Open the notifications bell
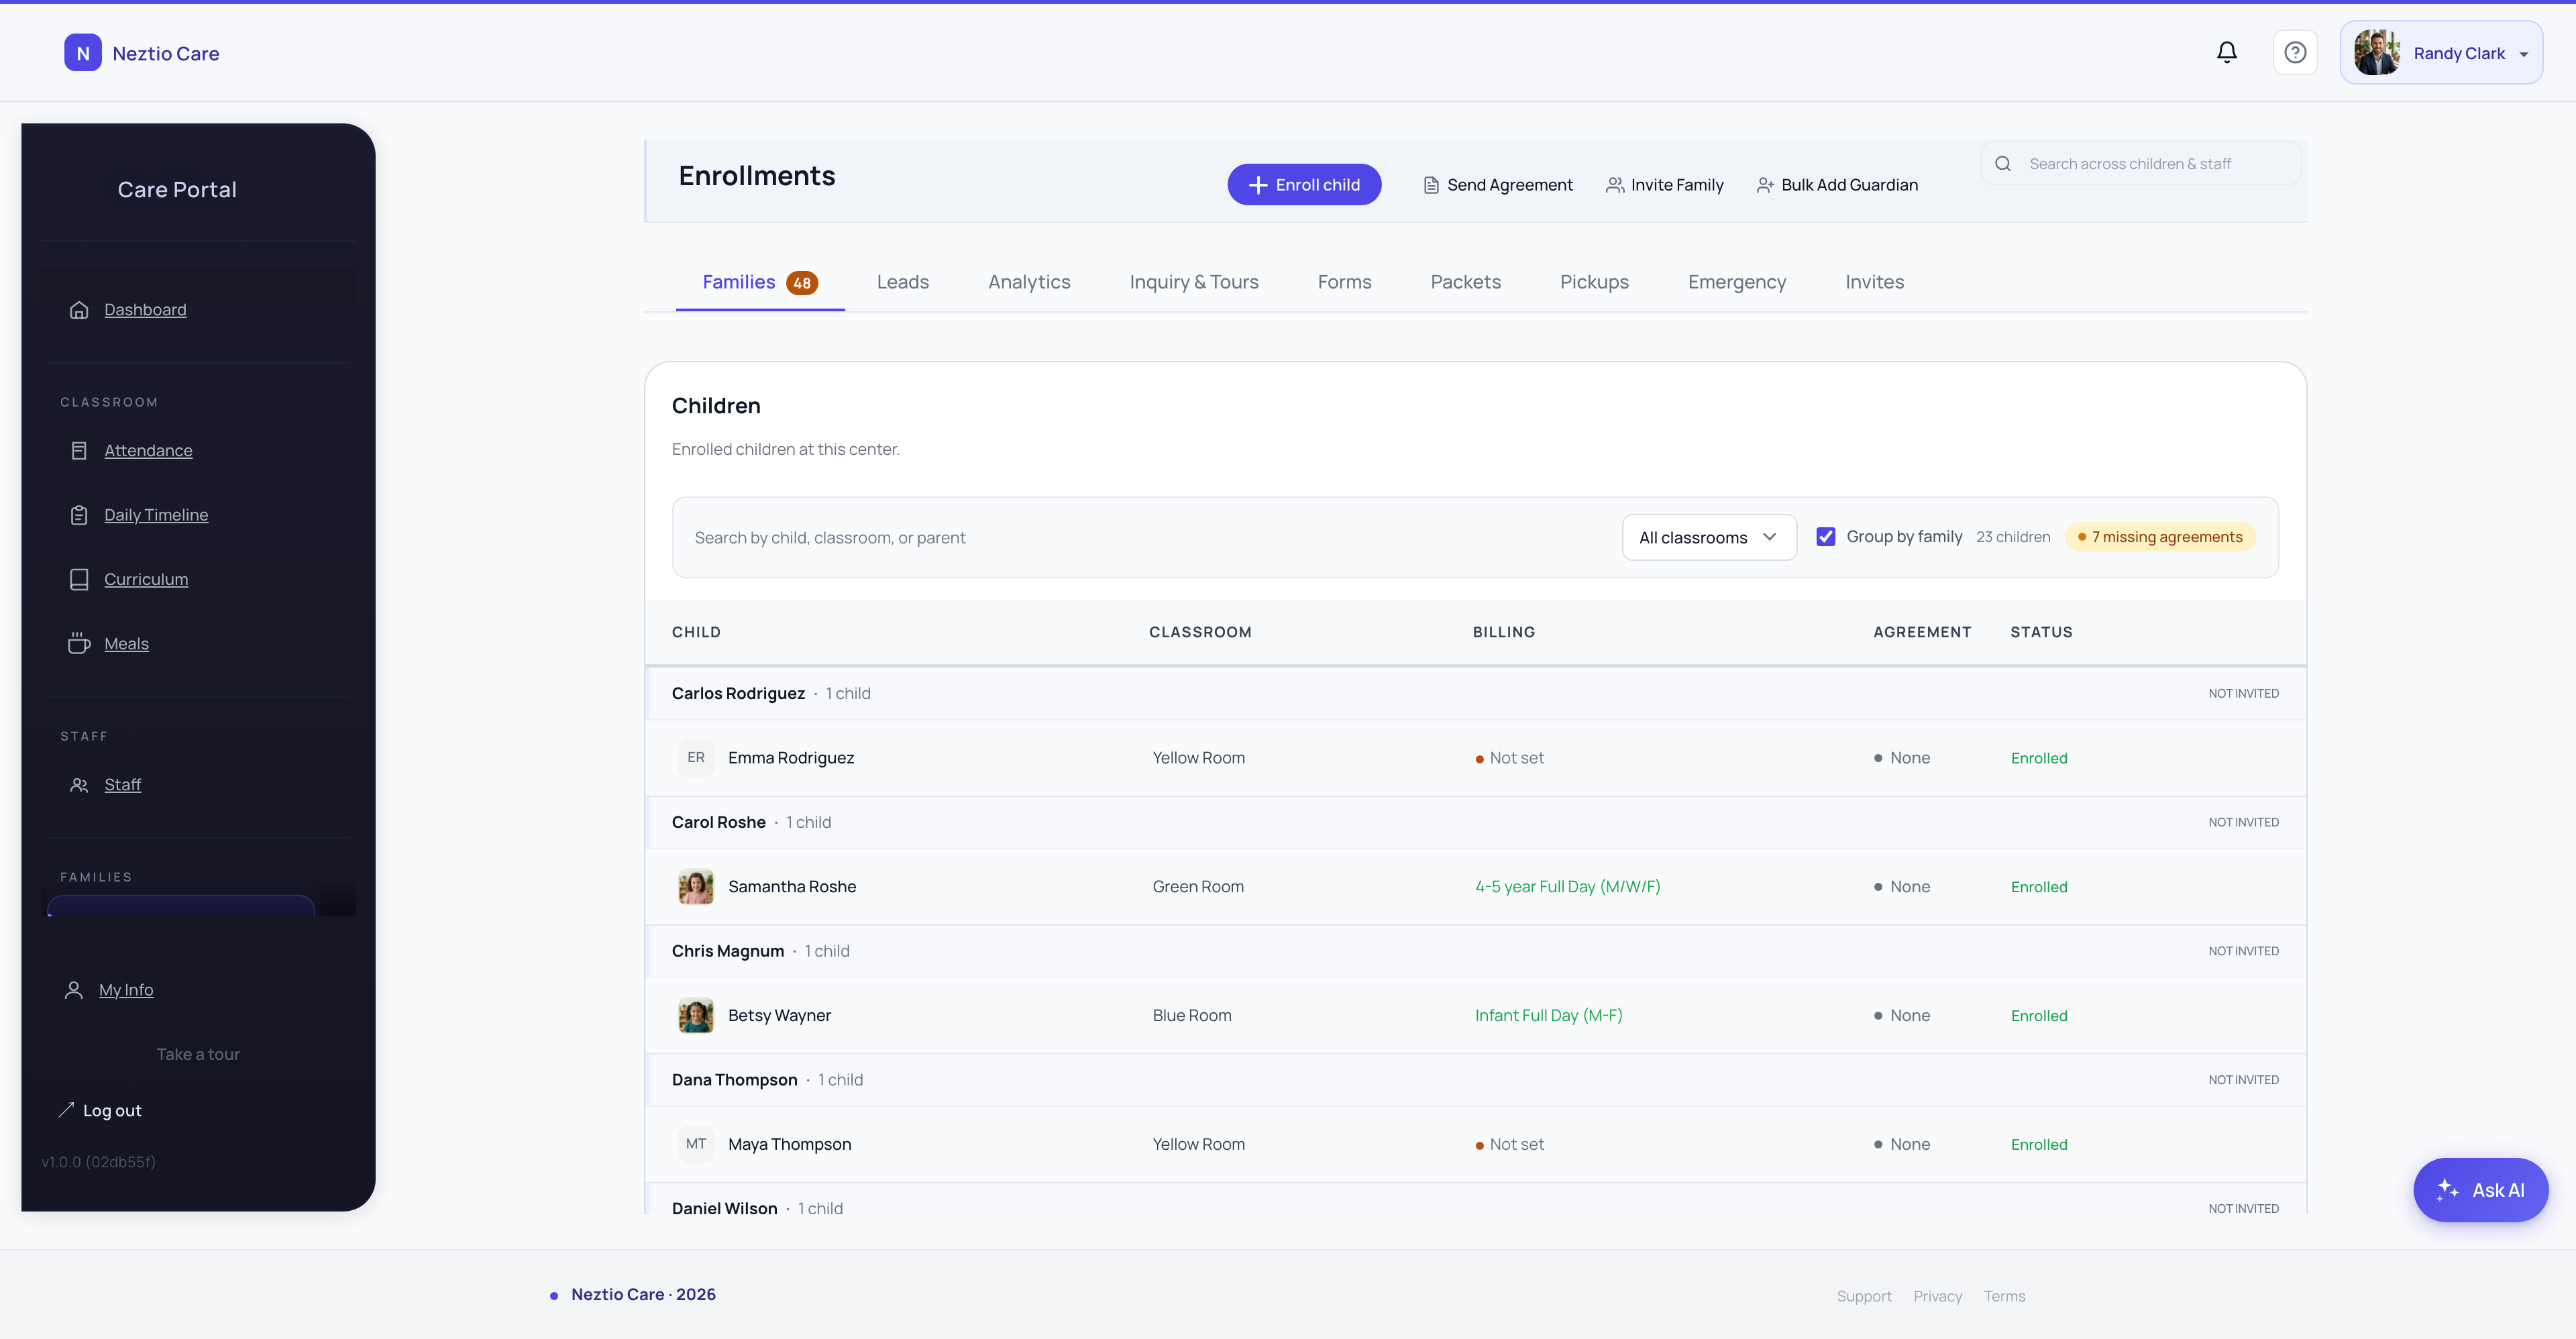2576x1339 pixels. point(2226,52)
